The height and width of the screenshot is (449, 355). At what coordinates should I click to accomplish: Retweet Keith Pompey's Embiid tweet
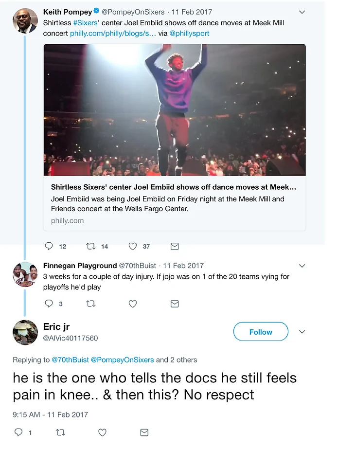coord(91,246)
